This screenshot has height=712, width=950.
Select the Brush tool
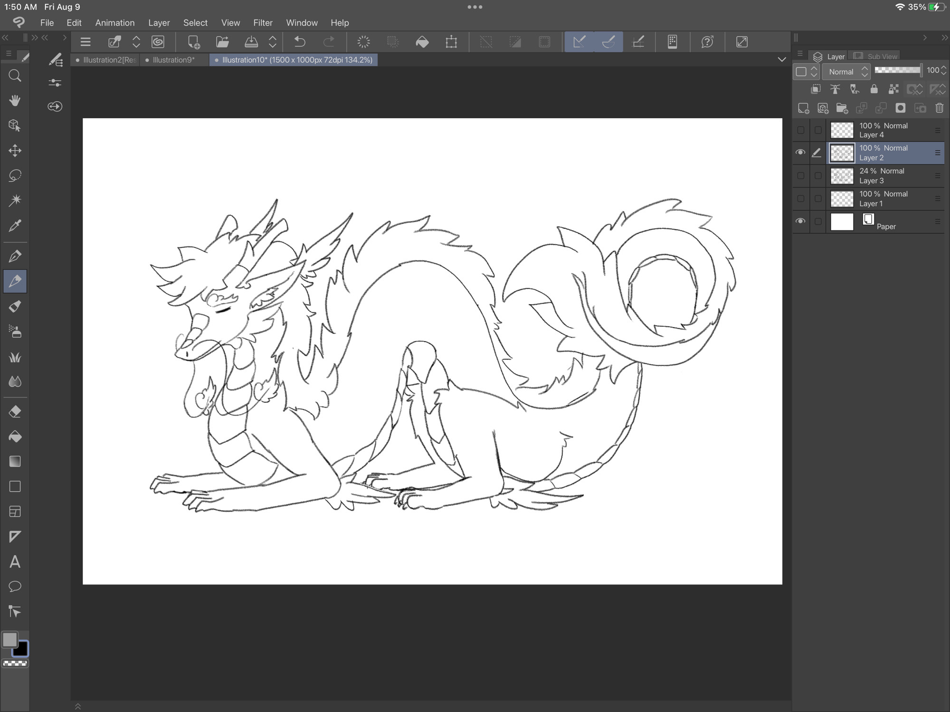point(15,306)
